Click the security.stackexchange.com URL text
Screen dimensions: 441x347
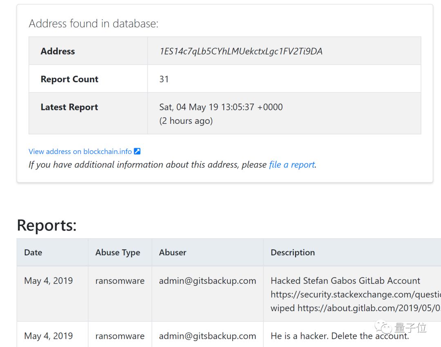pyautogui.click(x=355, y=294)
